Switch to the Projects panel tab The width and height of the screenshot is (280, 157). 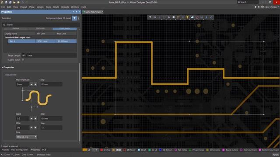tap(5, 150)
